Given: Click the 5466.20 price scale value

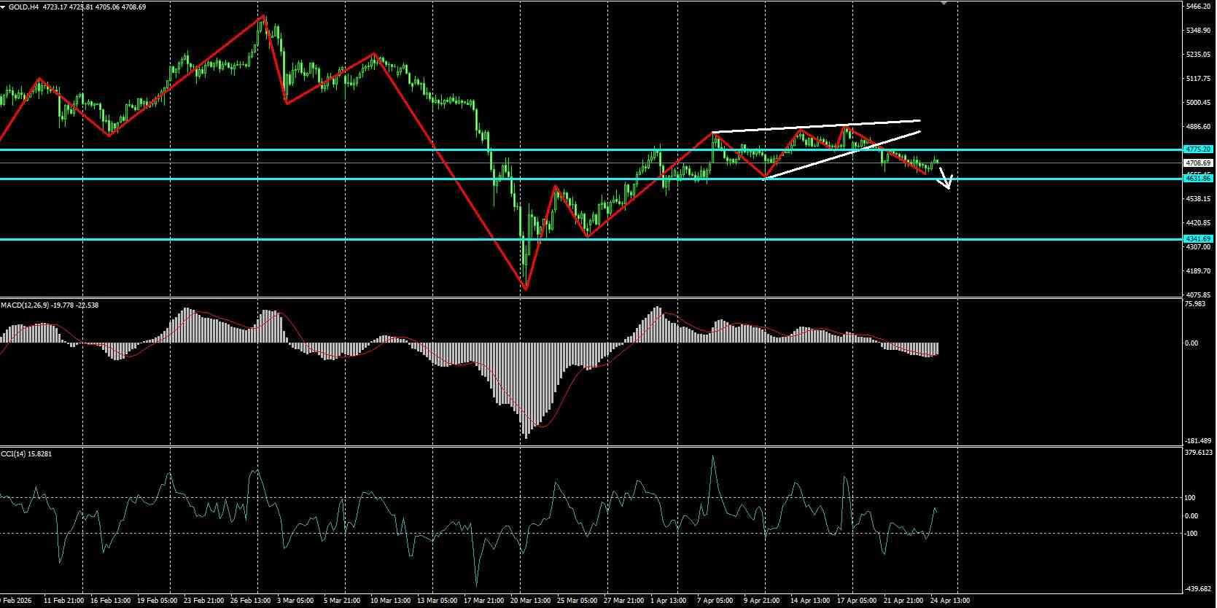Looking at the screenshot, I should (x=1198, y=7).
